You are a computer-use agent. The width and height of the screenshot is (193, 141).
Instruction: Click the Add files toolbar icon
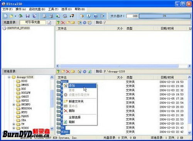point(82,16)
